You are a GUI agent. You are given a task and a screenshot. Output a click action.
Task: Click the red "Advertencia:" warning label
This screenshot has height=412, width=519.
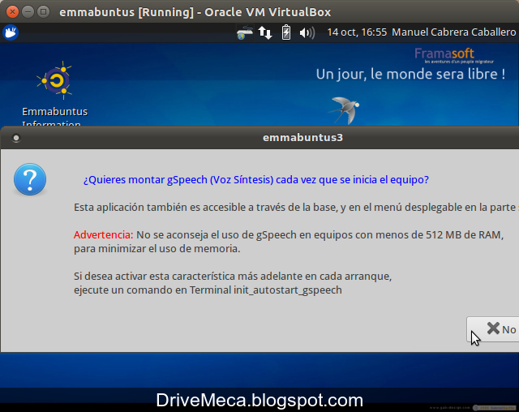[103, 235]
